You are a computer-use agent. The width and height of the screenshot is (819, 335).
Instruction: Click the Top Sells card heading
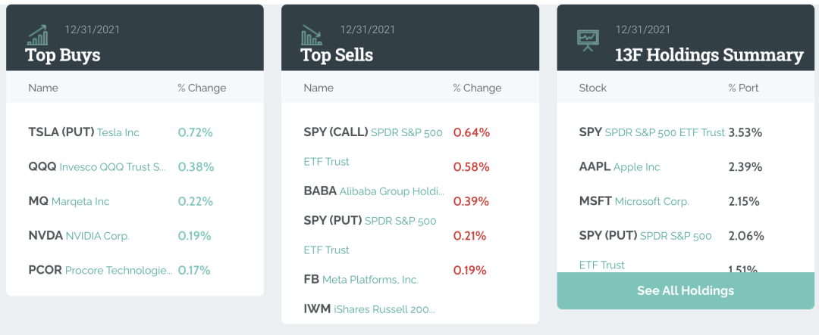click(x=337, y=55)
